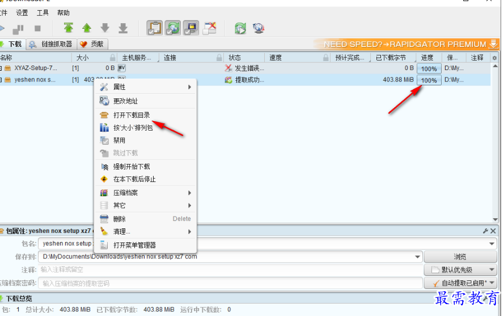Open table column settings gear icon
Viewport: 504px width, 316px height.
point(494,58)
